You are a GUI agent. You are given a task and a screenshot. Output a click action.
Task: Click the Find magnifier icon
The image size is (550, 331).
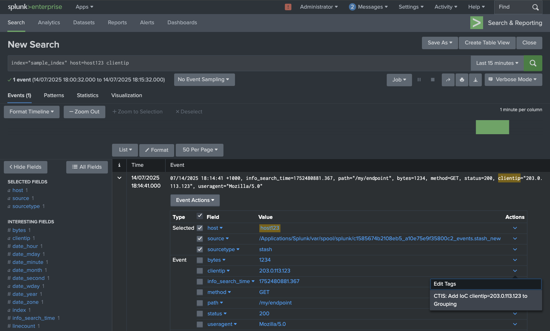(535, 7)
